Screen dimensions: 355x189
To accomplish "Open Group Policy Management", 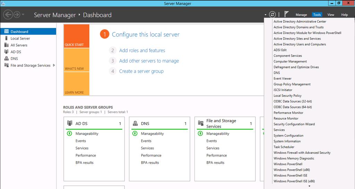I will coord(292,84).
